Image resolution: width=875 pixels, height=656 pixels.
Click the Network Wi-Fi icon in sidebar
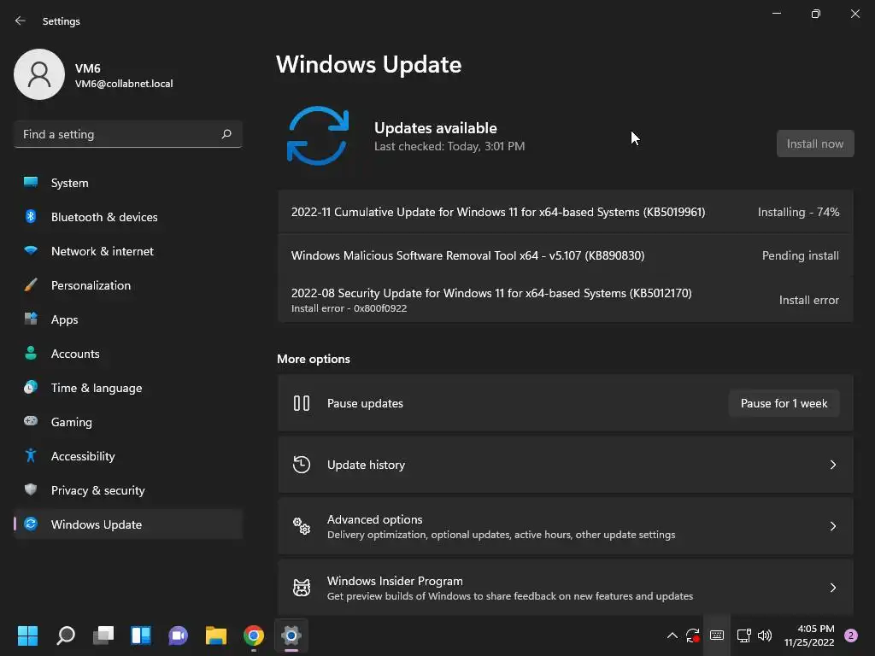31,250
